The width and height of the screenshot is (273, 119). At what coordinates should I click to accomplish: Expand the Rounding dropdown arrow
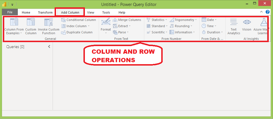tap(191, 26)
